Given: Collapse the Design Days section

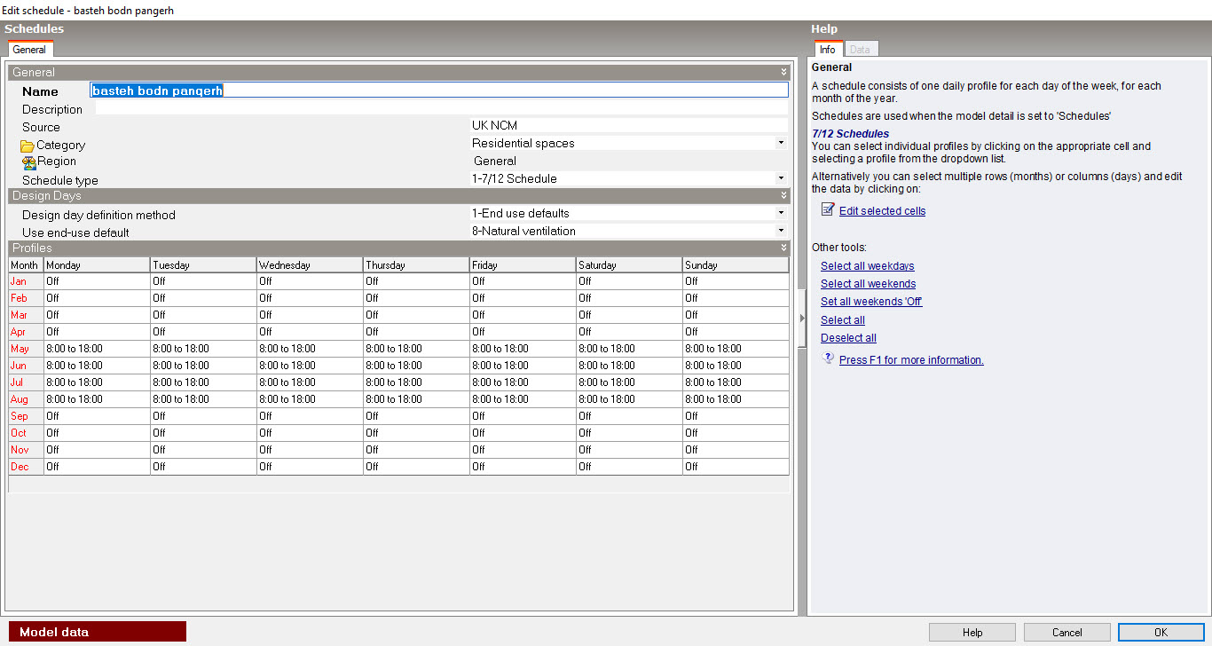Looking at the screenshot, I should click(x=784, y=195).
